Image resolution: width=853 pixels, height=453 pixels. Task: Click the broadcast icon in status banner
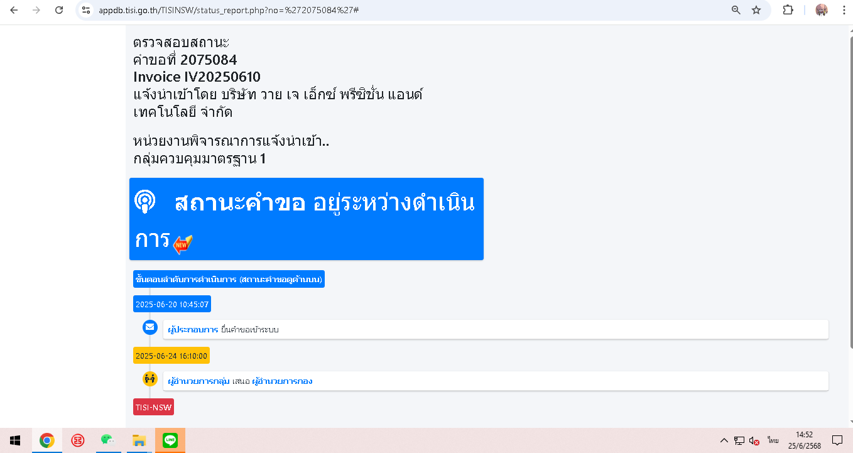[144, 201]
